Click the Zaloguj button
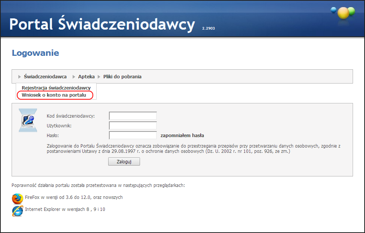The width and height of the screenshot is (365, 233). pyautogui.click(x=124, y=161)
